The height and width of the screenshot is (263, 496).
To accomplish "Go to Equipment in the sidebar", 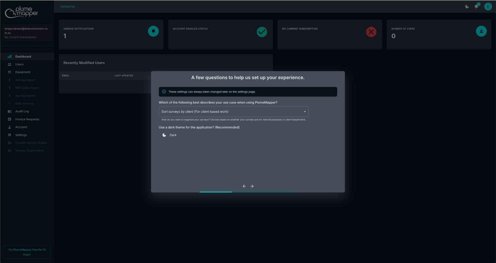I will click(x=23, y=72).
